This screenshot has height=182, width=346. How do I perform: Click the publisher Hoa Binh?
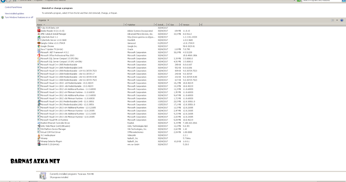[131, 40]
